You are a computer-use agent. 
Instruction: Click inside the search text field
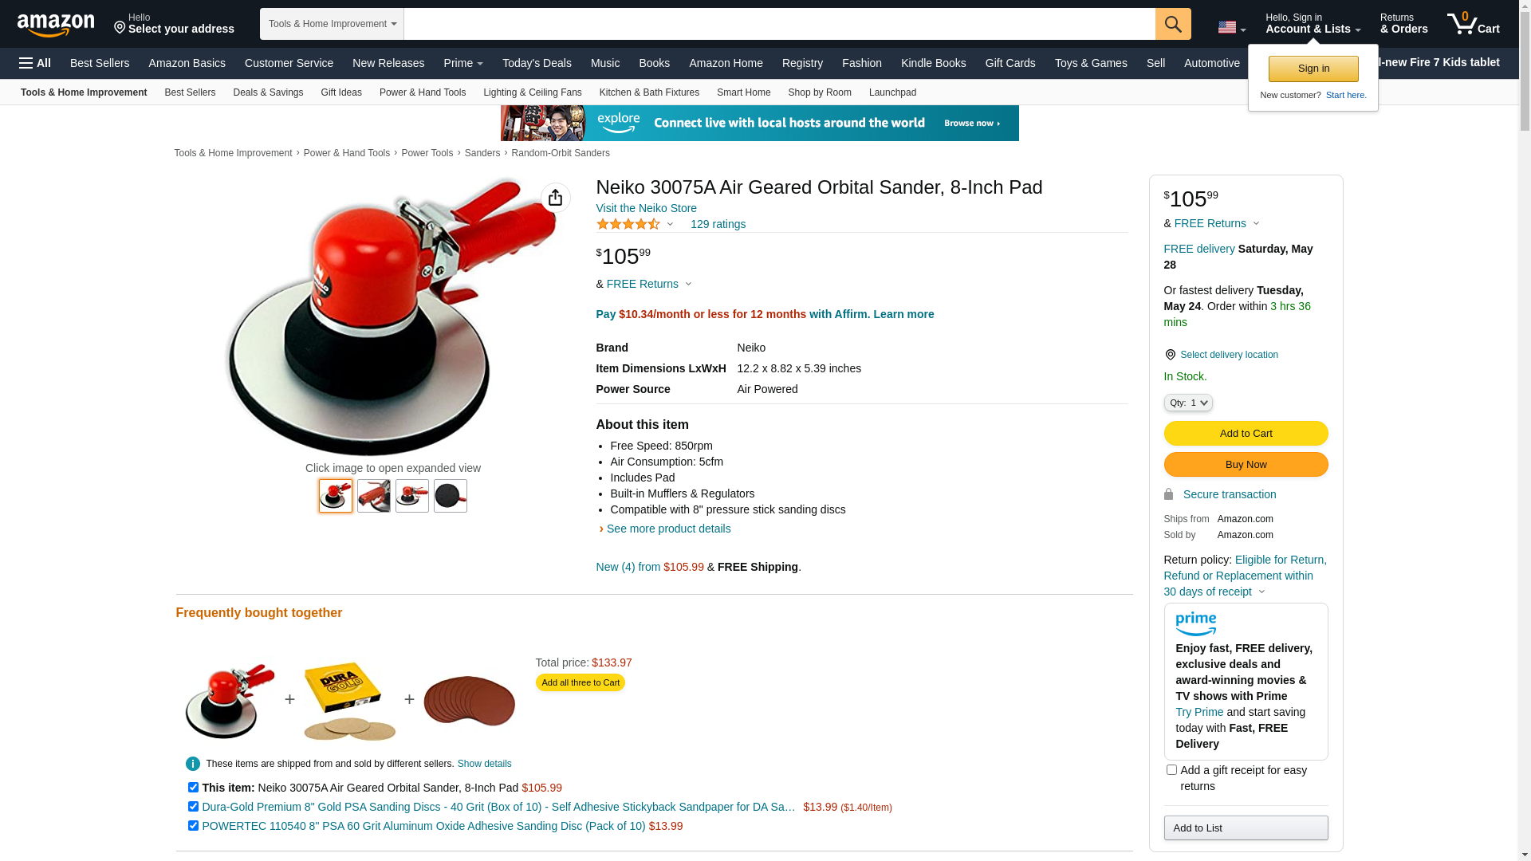[x=779, y=24]
